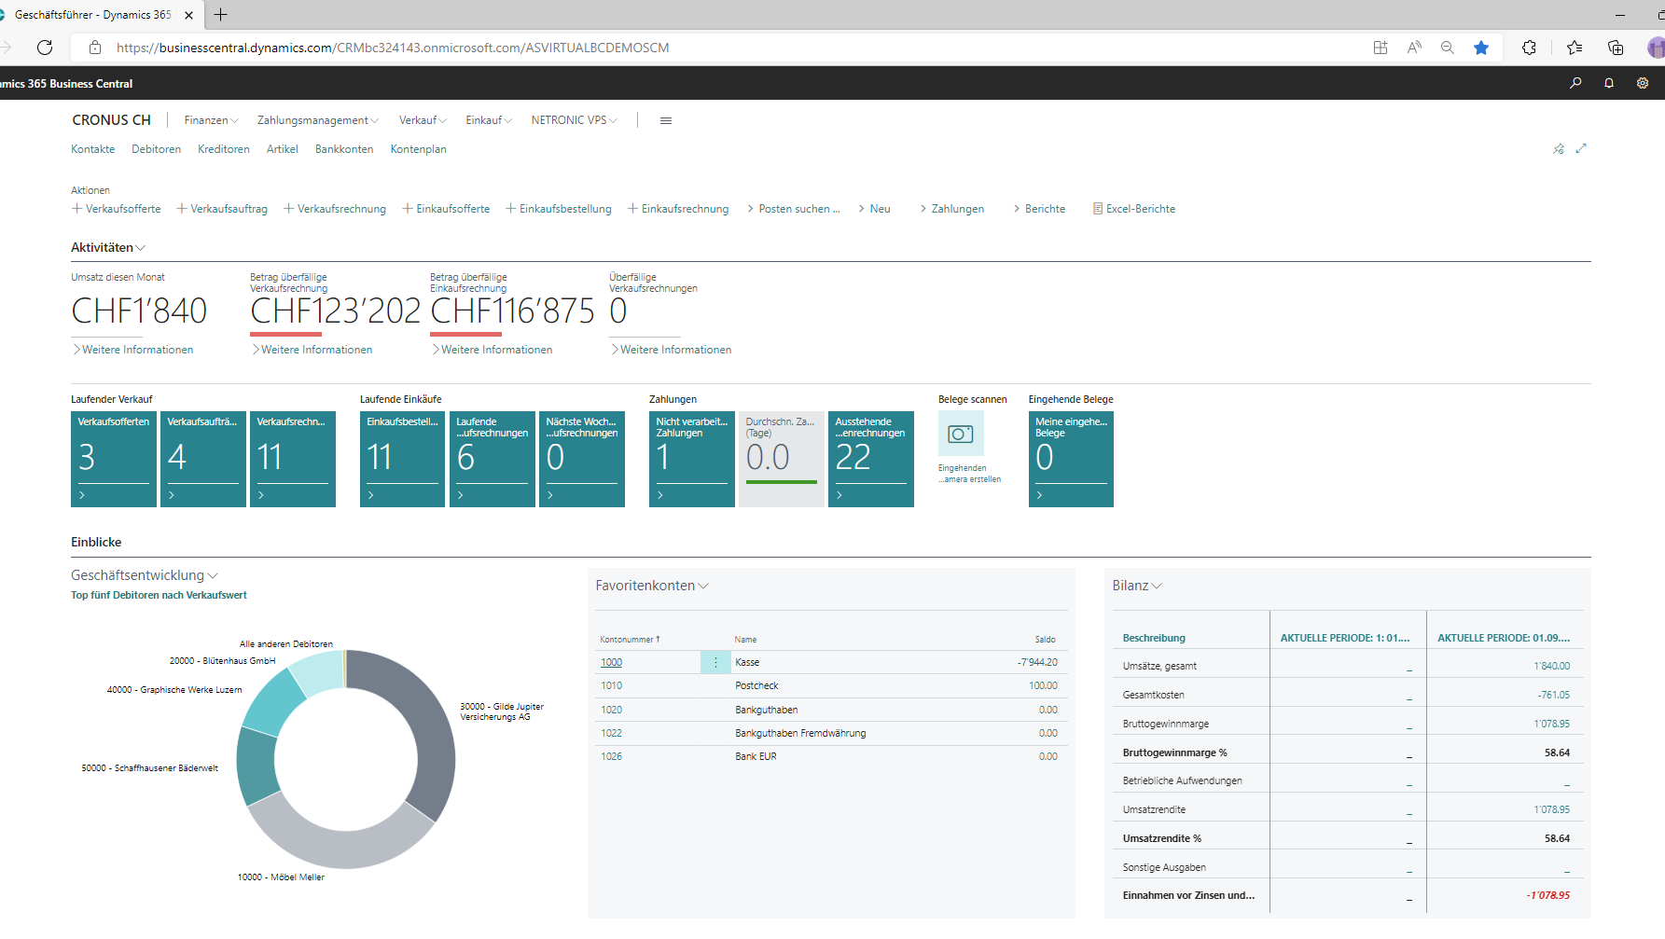Reload the page with browser refresh icon

click(45, 48)
